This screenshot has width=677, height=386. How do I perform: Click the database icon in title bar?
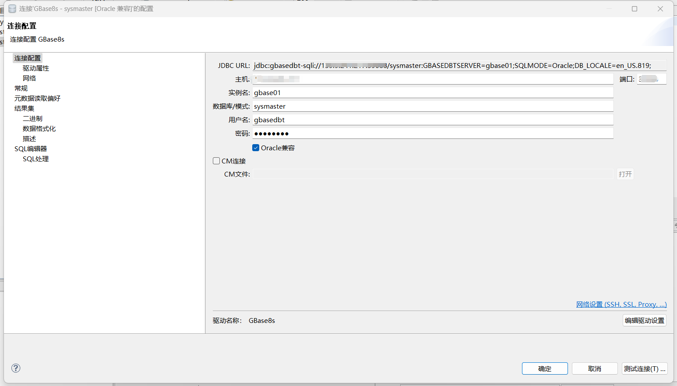coord(12,9)
